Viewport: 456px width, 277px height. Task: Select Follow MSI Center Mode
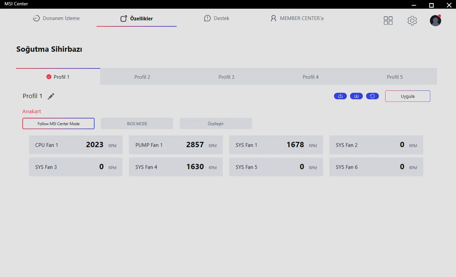58,123
